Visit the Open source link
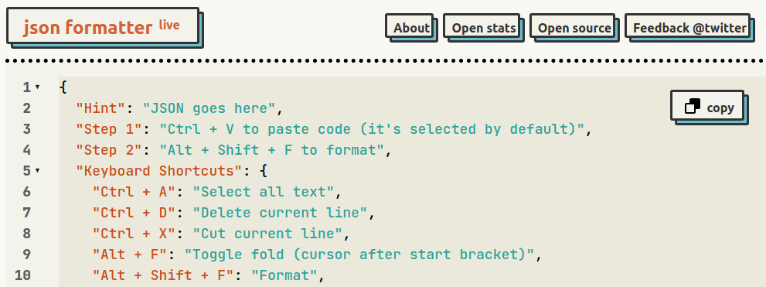 (574, 28)
